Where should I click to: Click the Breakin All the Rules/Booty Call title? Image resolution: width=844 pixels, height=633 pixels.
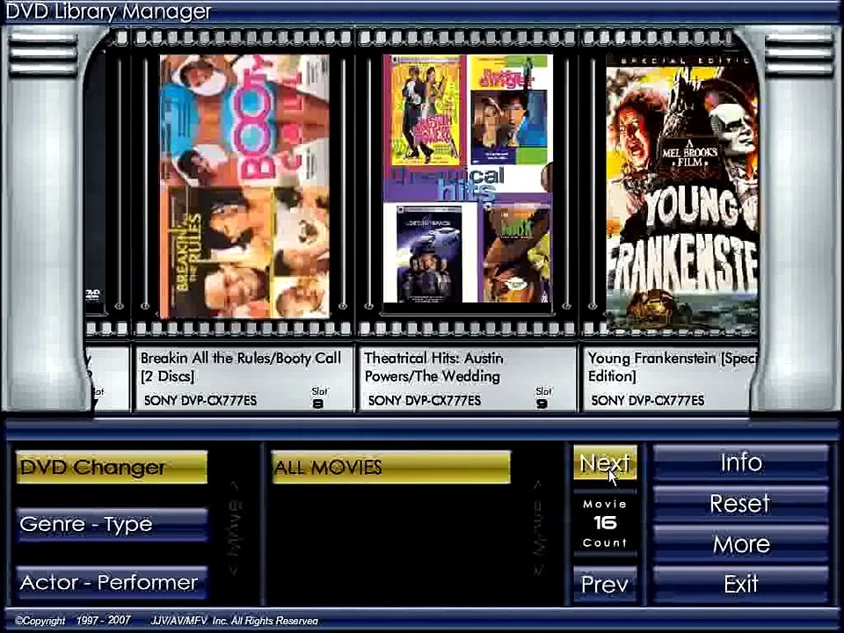pos(241,367)
